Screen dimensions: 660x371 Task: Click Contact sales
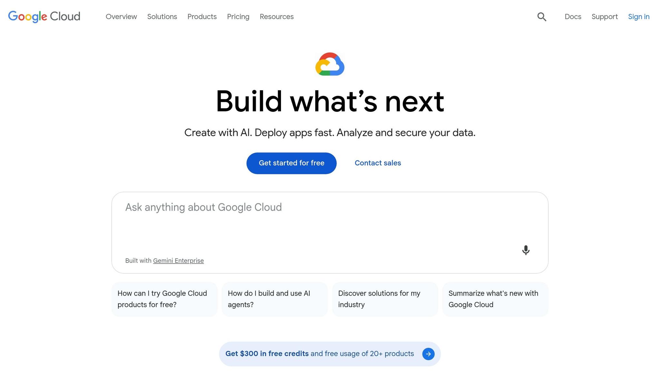378,163
